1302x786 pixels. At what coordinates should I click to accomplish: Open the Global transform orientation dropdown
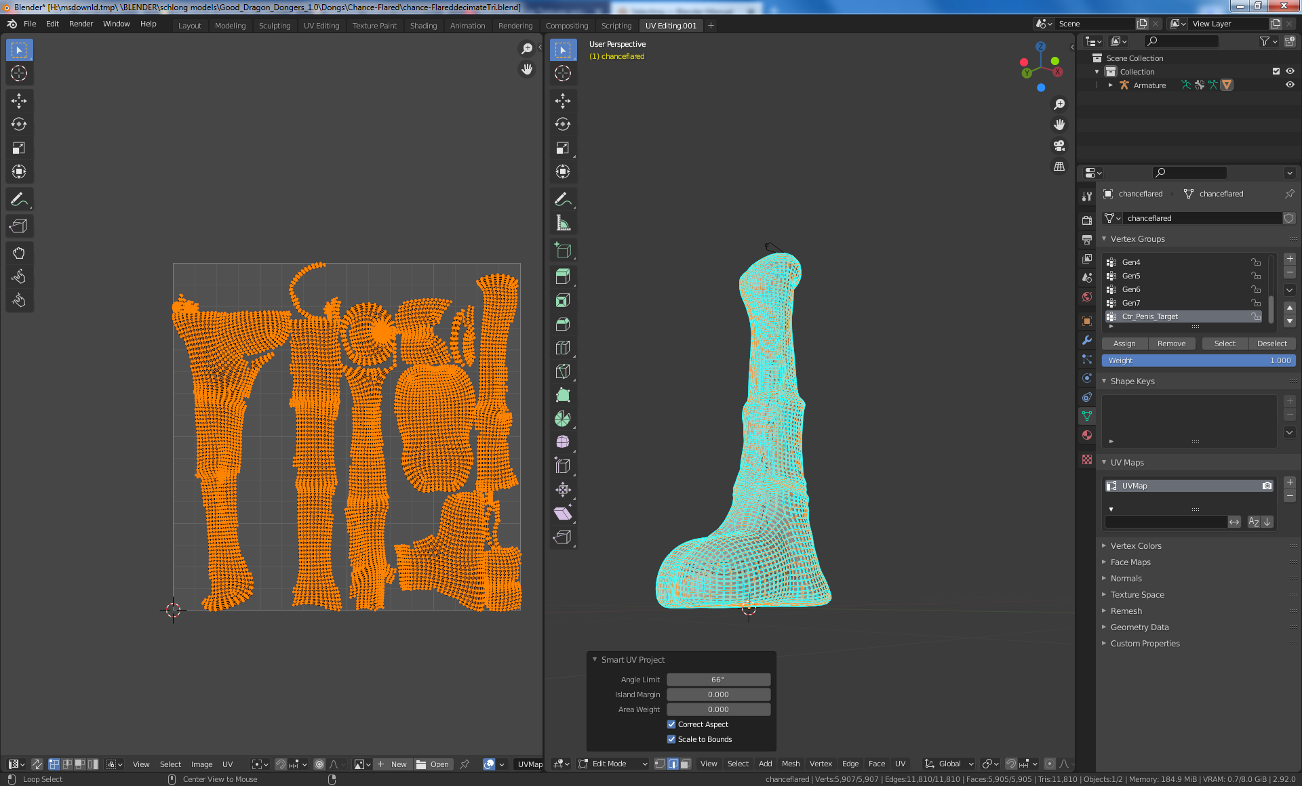click(949, 764)
